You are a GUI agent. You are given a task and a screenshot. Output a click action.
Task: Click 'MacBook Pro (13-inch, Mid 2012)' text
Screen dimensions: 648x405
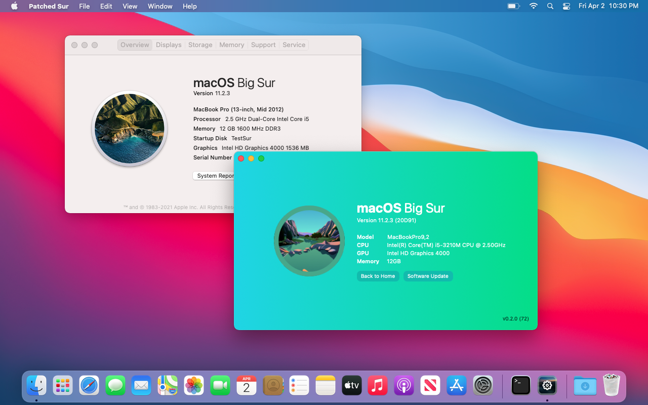pos(238,109)
